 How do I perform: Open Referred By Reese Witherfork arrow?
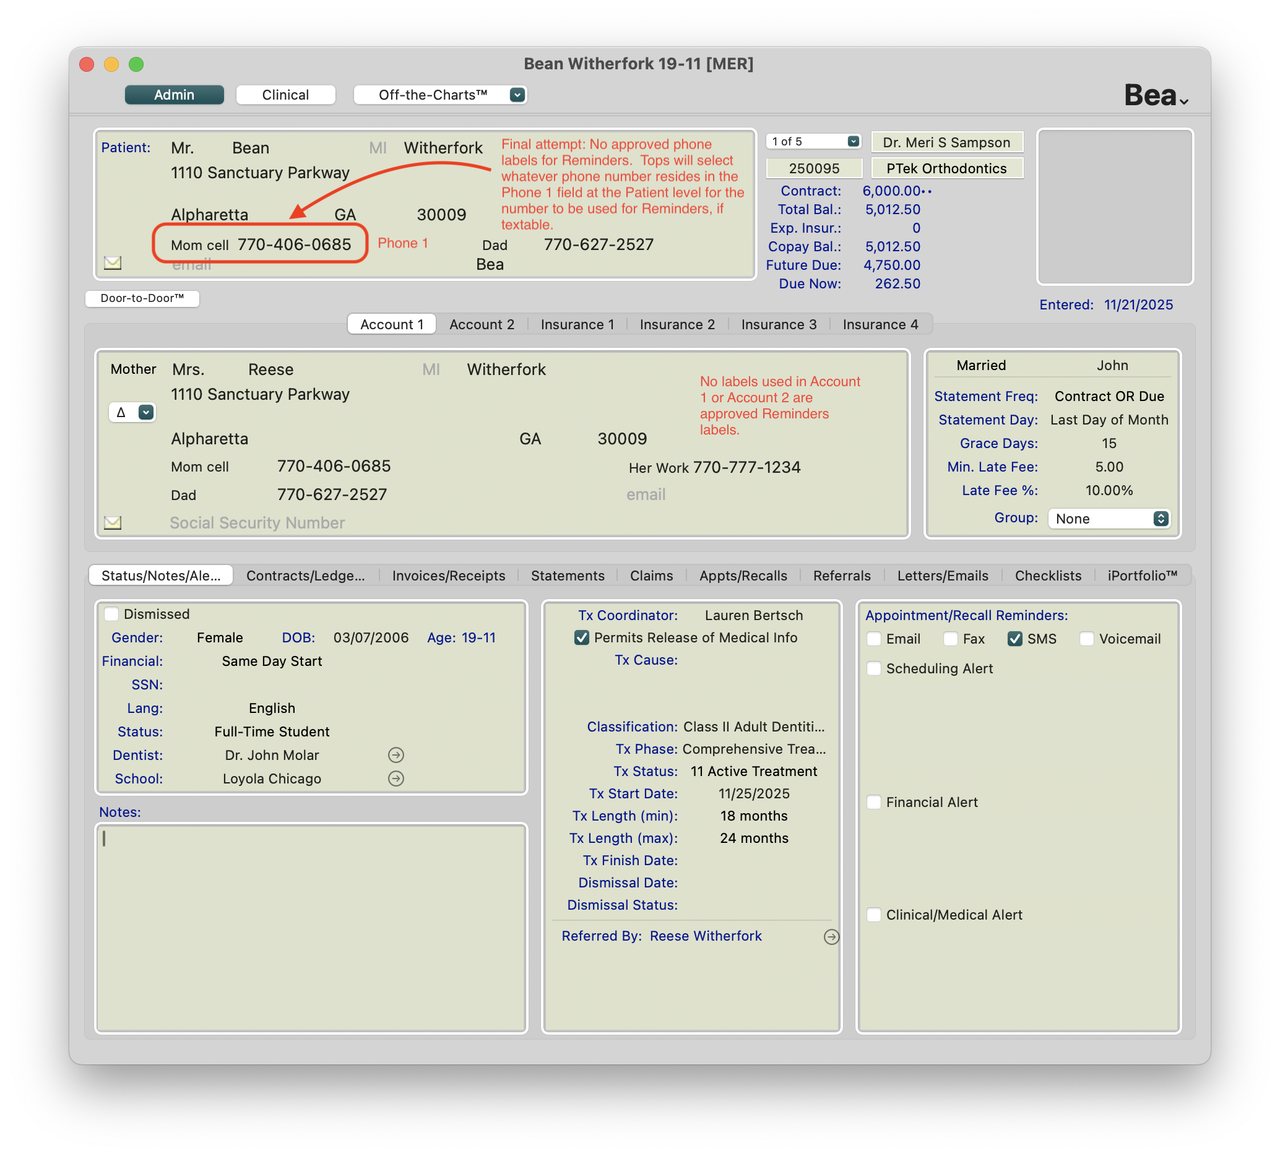831,936
